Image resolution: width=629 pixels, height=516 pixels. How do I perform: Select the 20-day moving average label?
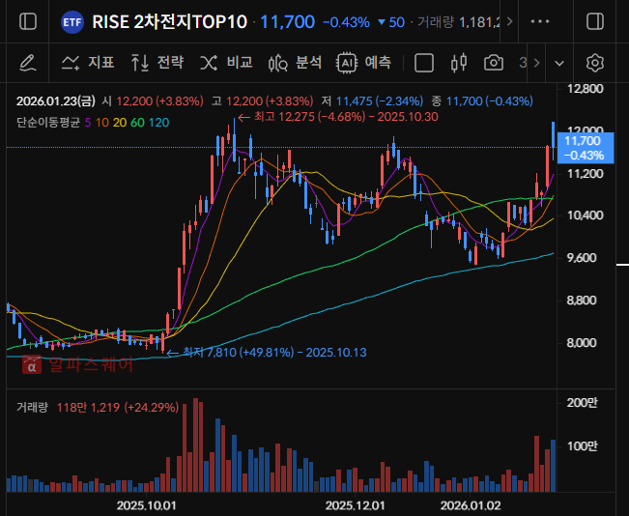(x=120, y=123)
